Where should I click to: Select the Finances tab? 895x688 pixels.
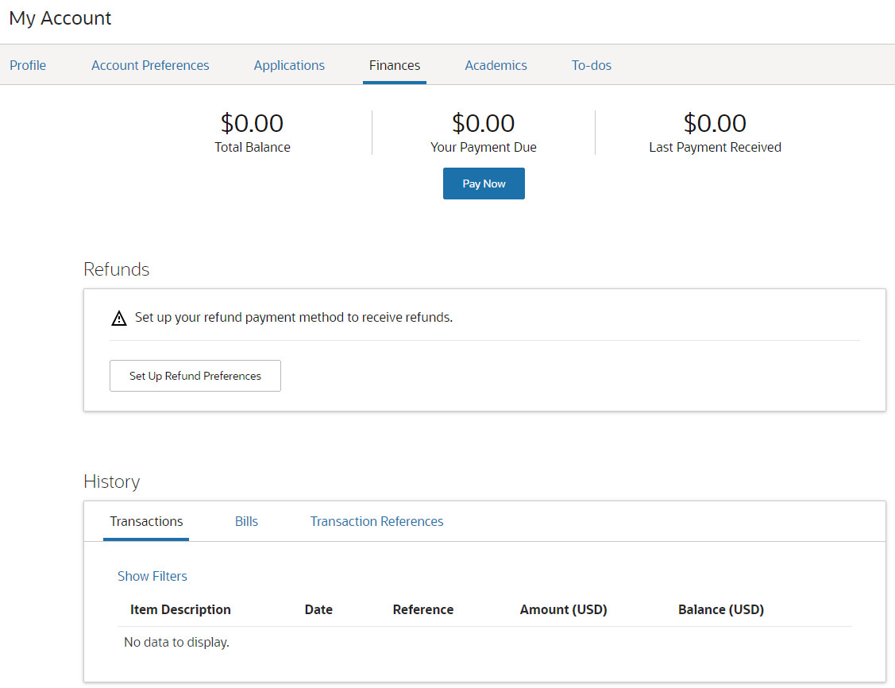[395, 65]
